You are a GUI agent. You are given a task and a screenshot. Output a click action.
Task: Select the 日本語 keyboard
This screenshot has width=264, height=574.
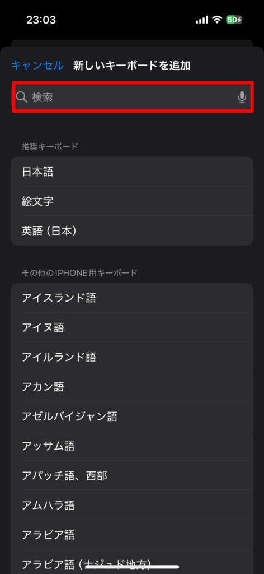click(132, 172)
